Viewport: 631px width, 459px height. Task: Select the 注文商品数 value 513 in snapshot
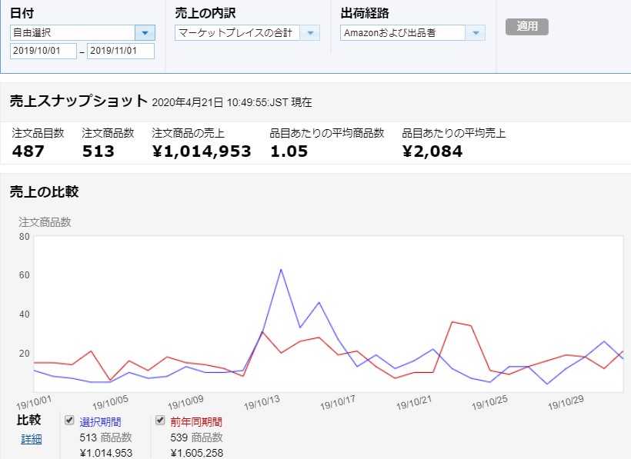pos(98,151)
